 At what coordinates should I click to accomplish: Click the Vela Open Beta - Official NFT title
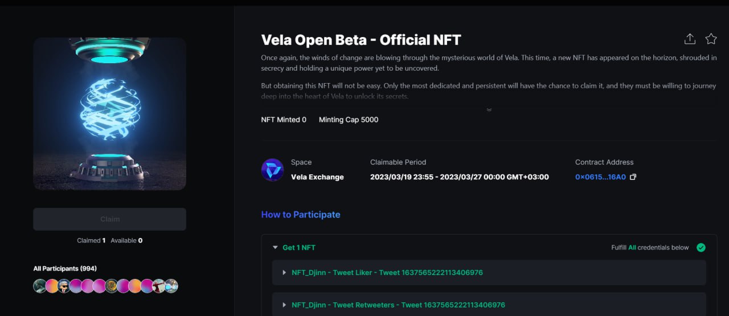(x=361, y=40)
